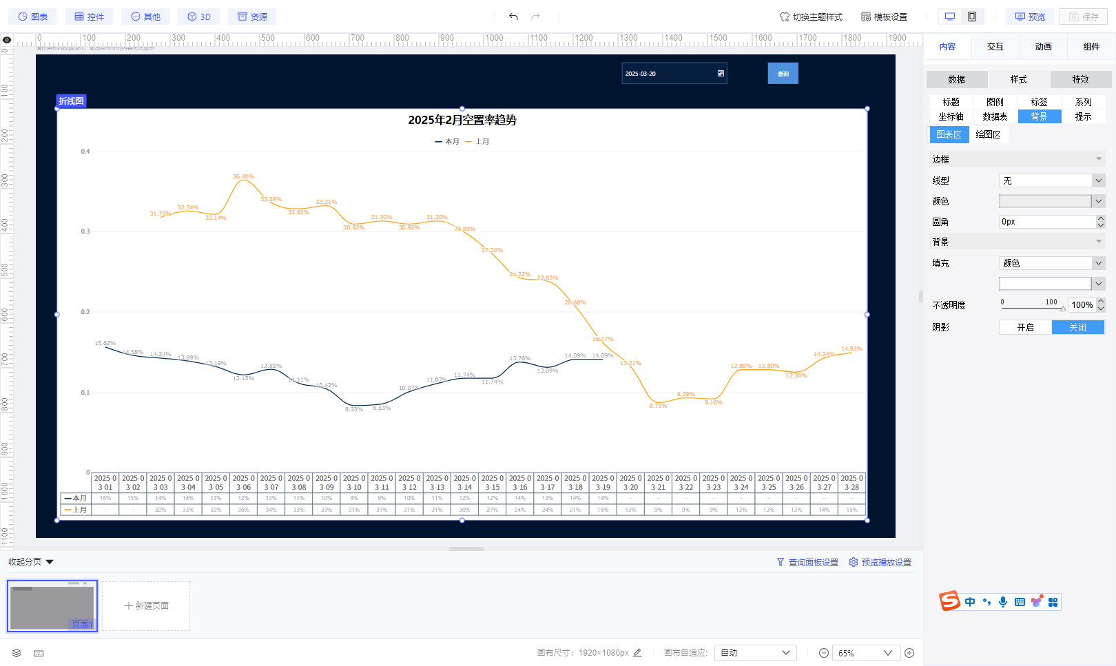Viewport: 1116px width, 666px height.
Task: Select the 样式 sub-tab
Action: click(x=1019, y=79)
